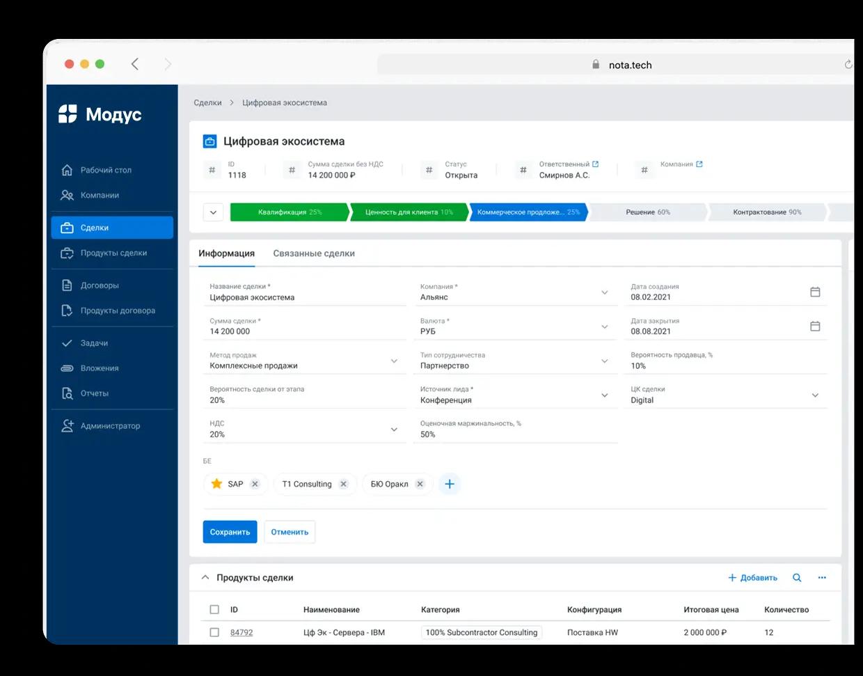Select Сделки in the sidebar
Image resolution: width=863 pixels, height=676 pixels.
tap(112, 228)
